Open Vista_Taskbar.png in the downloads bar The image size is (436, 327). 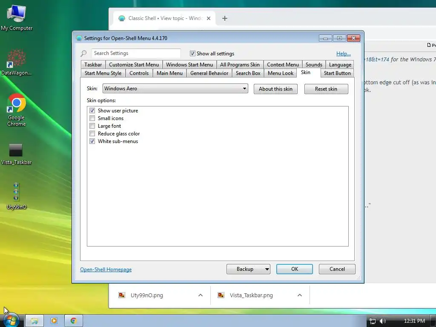click(251, 295)
